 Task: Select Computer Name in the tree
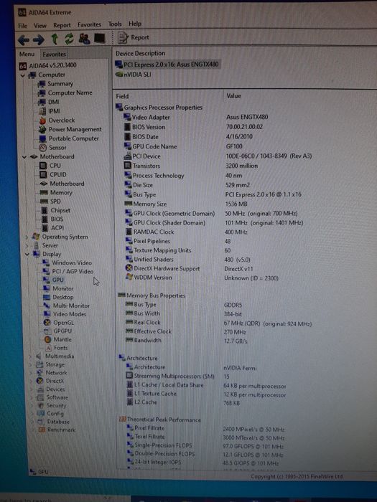point(65,93)
